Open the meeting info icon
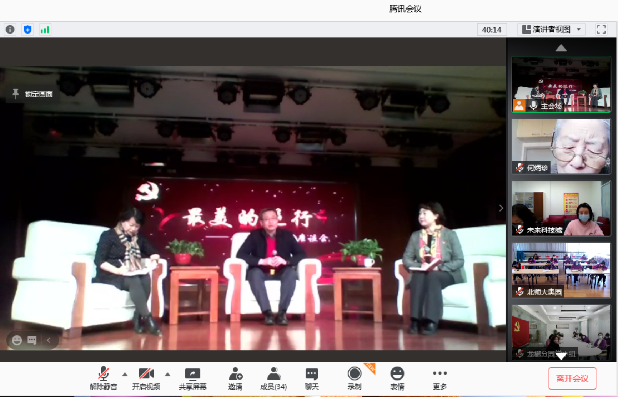618x397 pixels. coord(10,29)
